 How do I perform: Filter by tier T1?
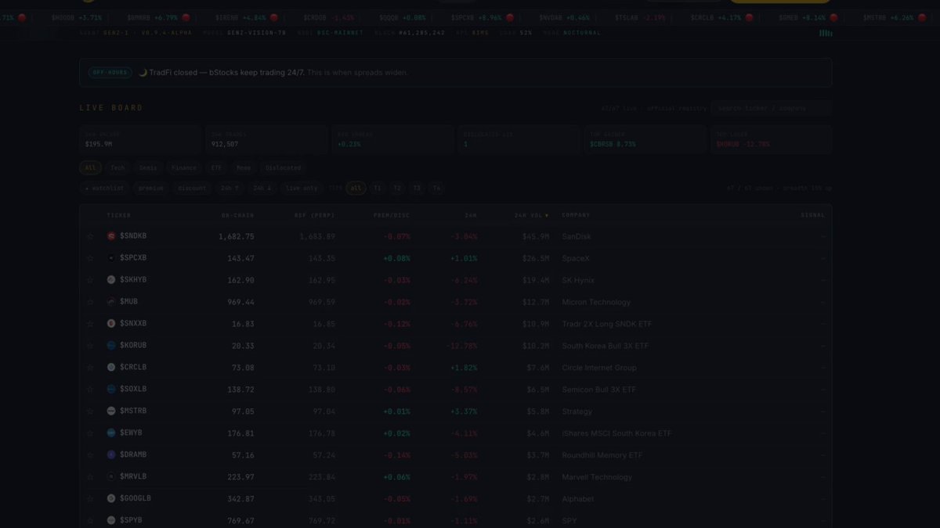tap(378, 189)
